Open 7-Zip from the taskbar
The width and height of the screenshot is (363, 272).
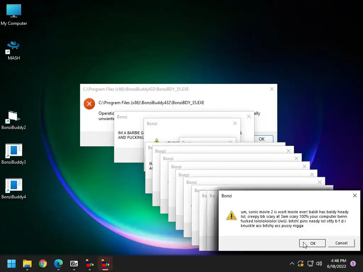click(74, 263)
